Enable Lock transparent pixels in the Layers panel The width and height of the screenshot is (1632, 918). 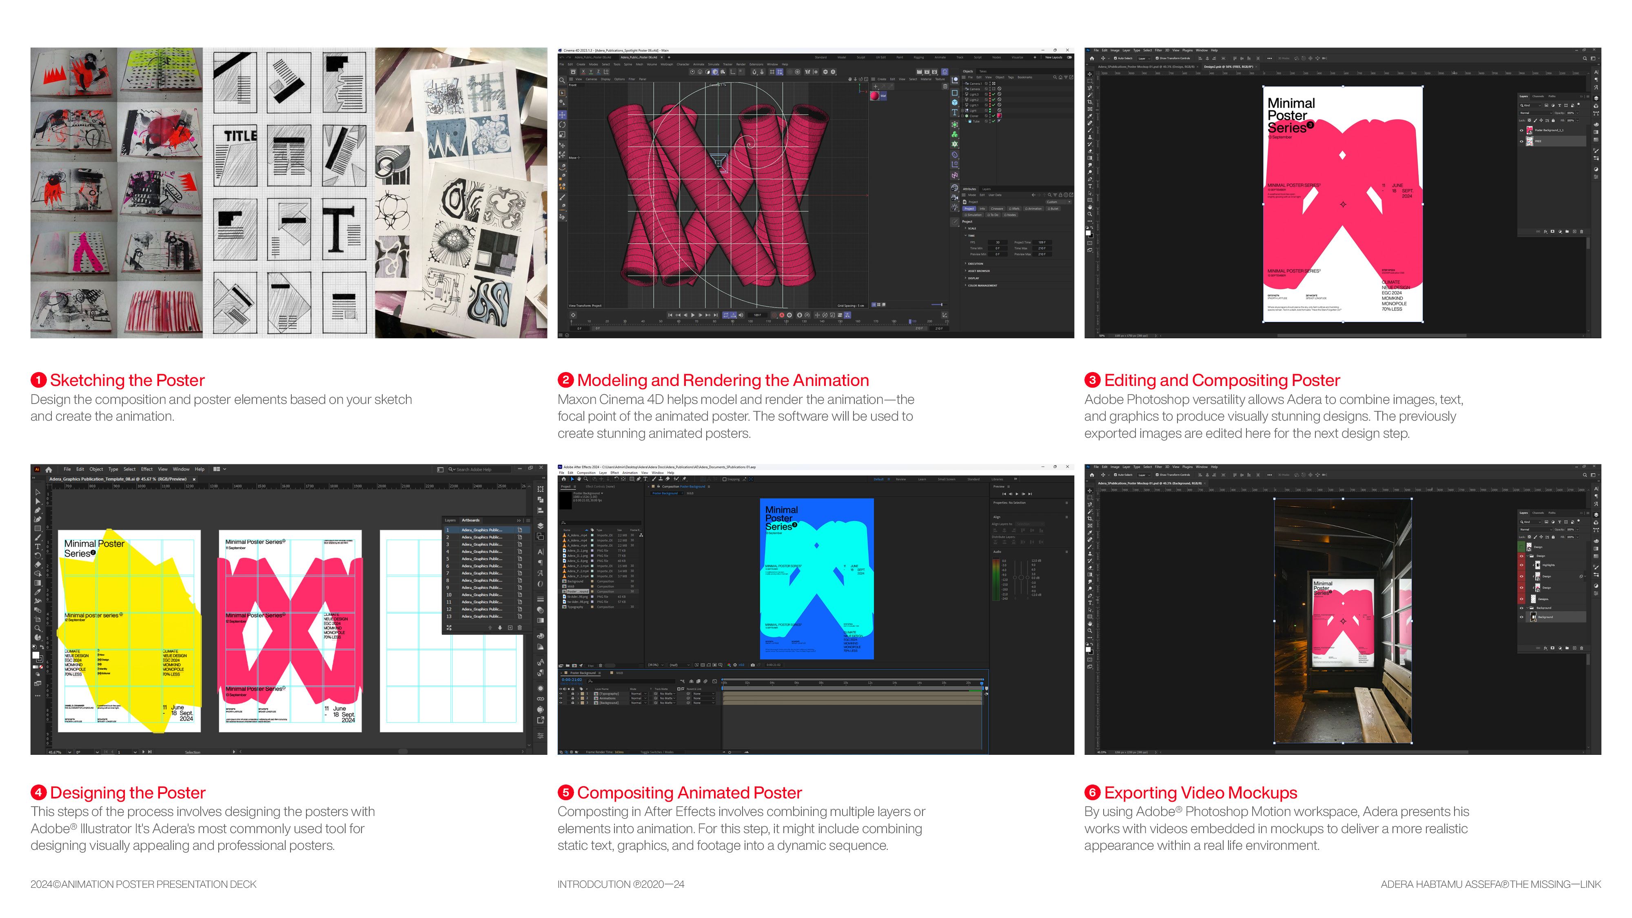[x=1529, y=120]
